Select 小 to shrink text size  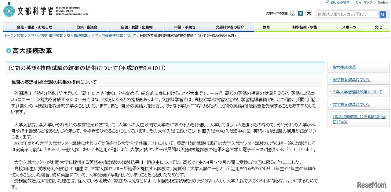coord(293,13)
